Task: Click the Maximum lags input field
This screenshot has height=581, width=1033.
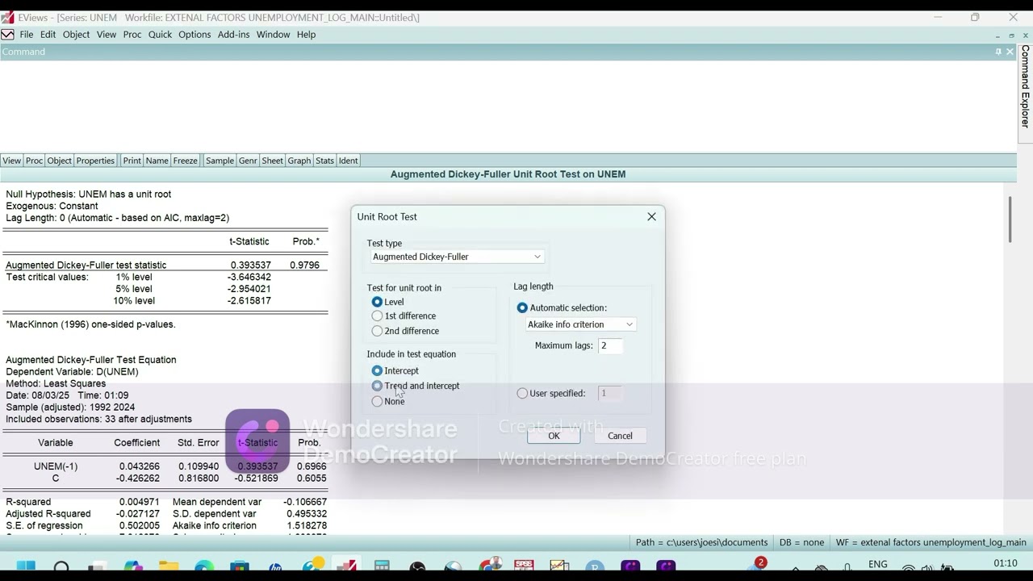Action: tap(610, 345)
